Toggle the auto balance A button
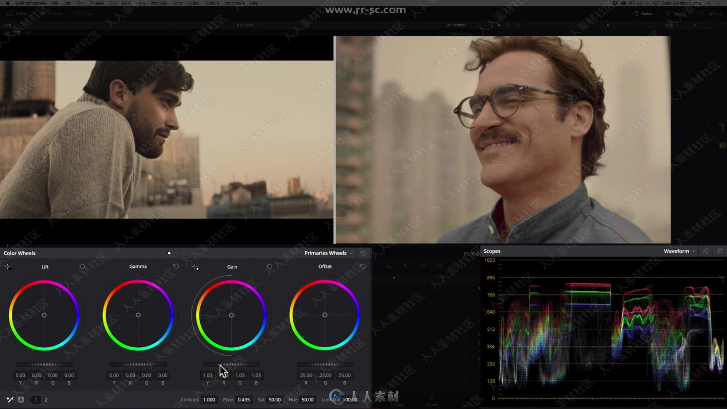727x409 pixels. pyautogui.click(x=21, y=400)
